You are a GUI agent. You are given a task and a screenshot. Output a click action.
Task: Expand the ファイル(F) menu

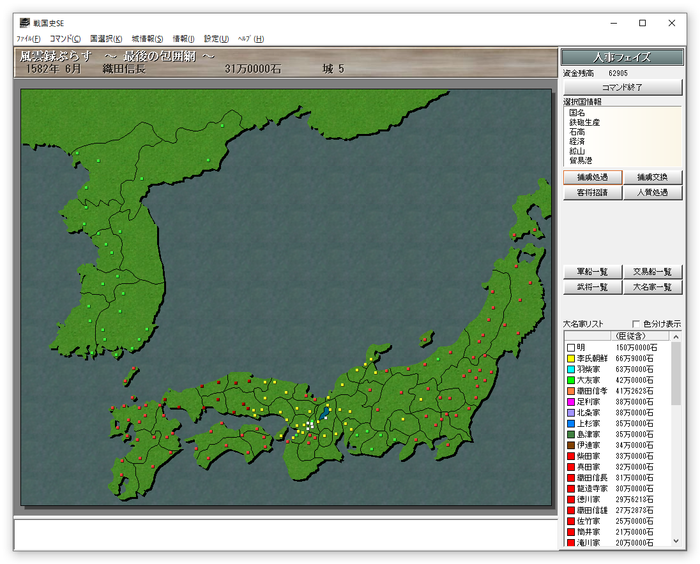click(x=28, y=39)
